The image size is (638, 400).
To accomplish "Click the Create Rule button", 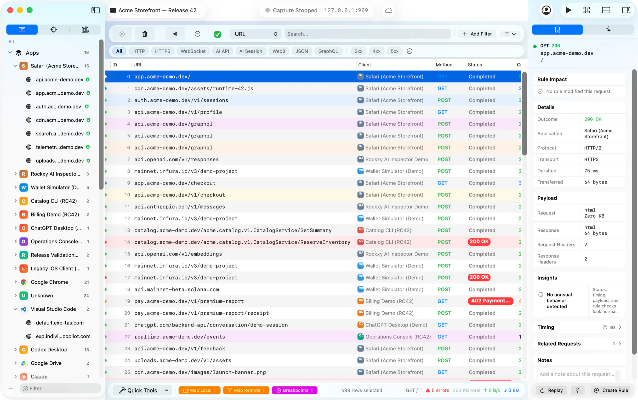I will point(611,390).
